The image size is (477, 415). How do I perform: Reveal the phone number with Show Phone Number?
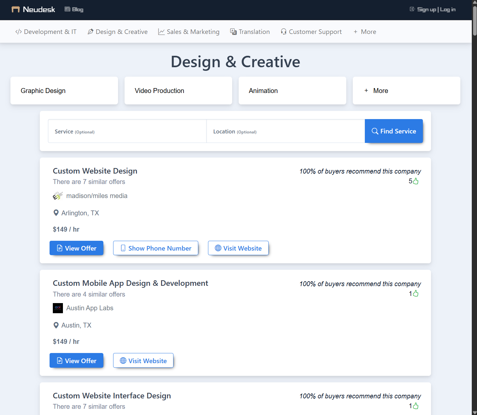(x=156, y=248)
